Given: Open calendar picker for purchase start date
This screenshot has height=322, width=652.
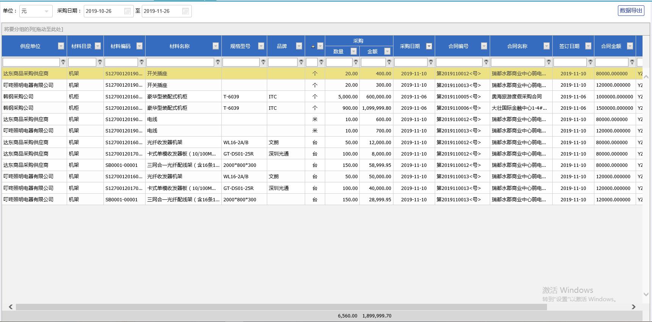Looking at the screenshot, I should (128, 11).
